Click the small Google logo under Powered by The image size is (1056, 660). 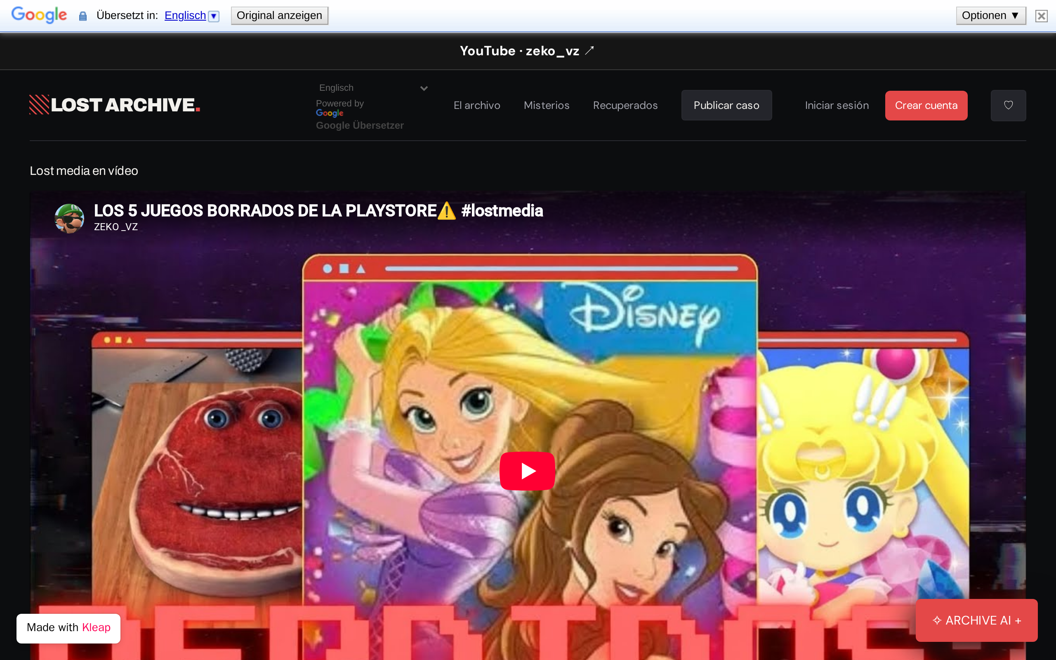coord(330,113)
